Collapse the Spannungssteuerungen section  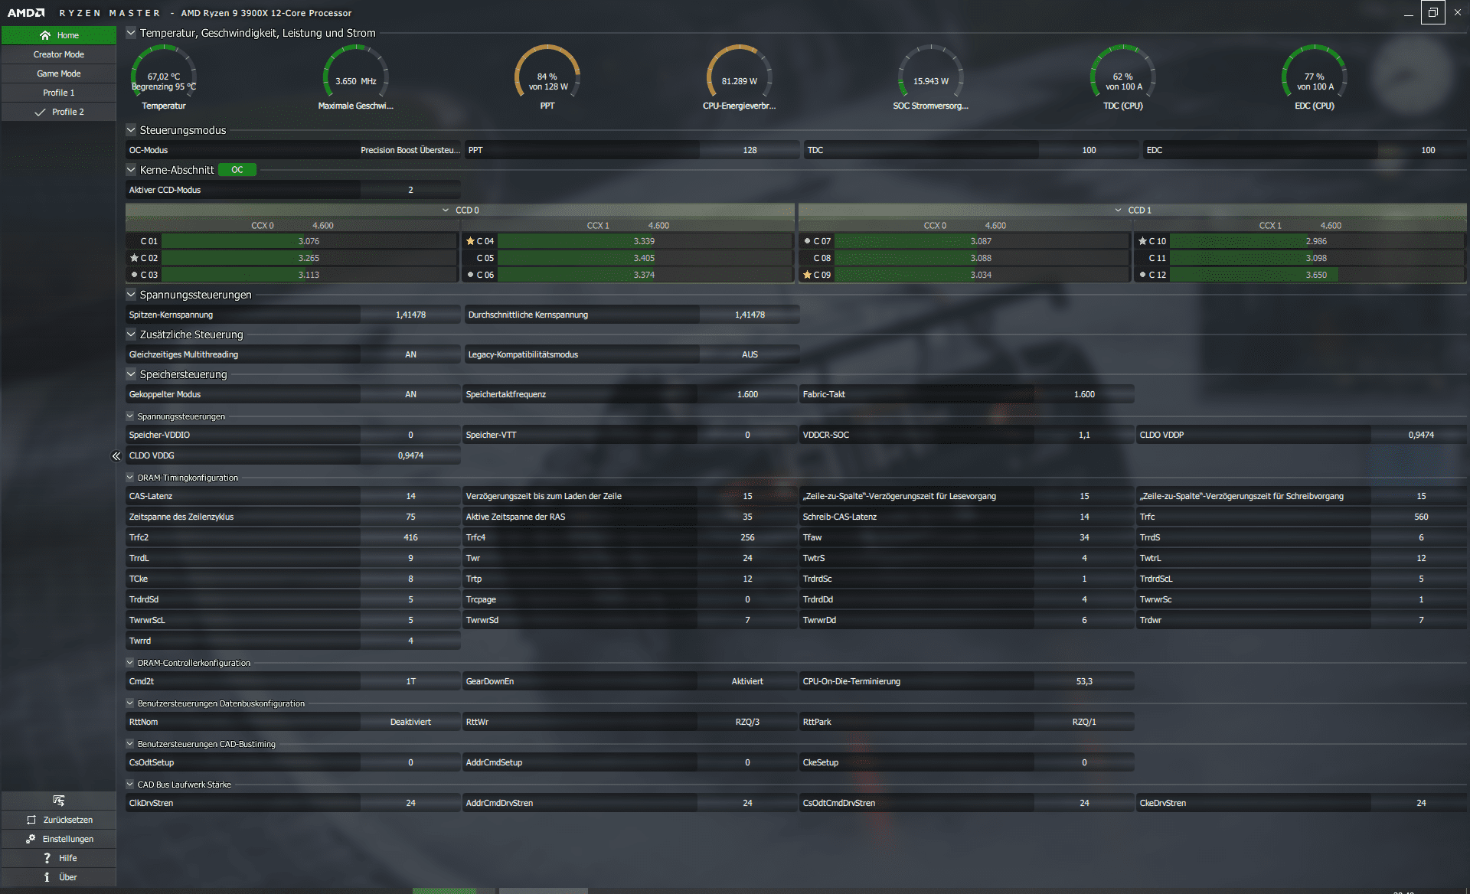[131, 295]
